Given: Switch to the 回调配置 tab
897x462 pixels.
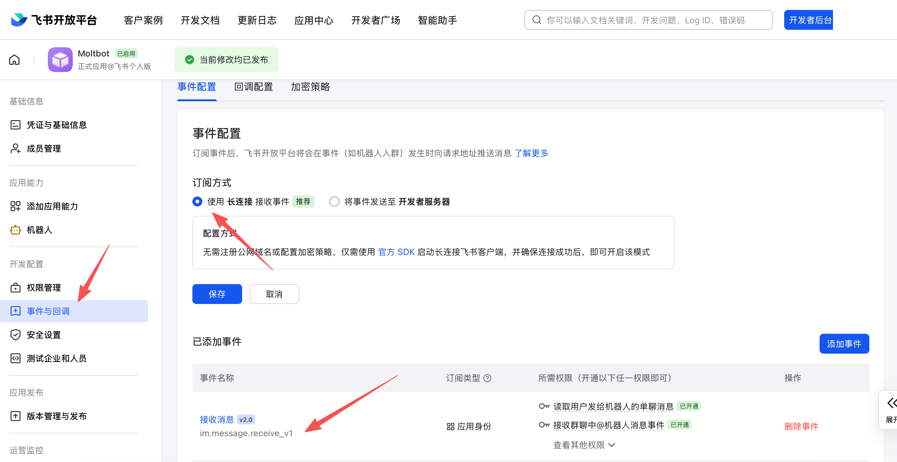Looking at the screenshot, I should click(x=254, y=87).
